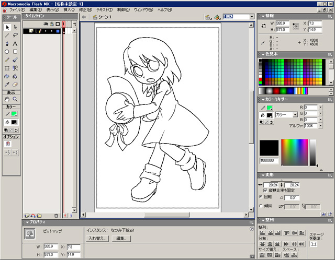Toggle the lock all layers padlock icon

click(52, 24)
